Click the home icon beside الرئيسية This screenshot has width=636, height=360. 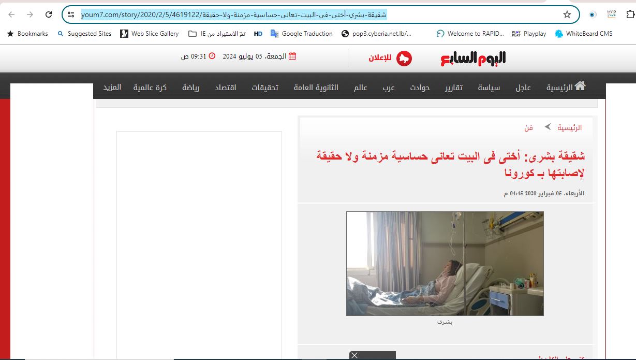580,86
